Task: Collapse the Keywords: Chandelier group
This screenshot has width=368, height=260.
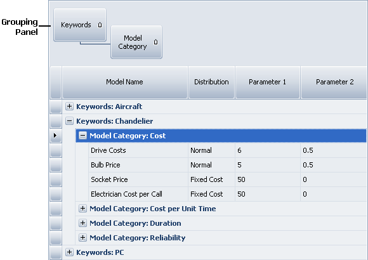Action: point(69,121)
